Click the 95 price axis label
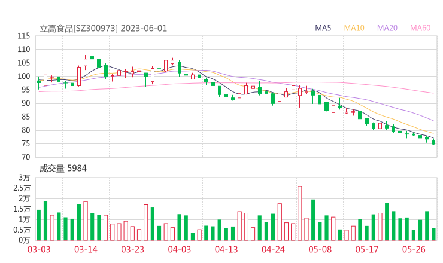The width and height of the screenshot is (443, 263). 26,90
